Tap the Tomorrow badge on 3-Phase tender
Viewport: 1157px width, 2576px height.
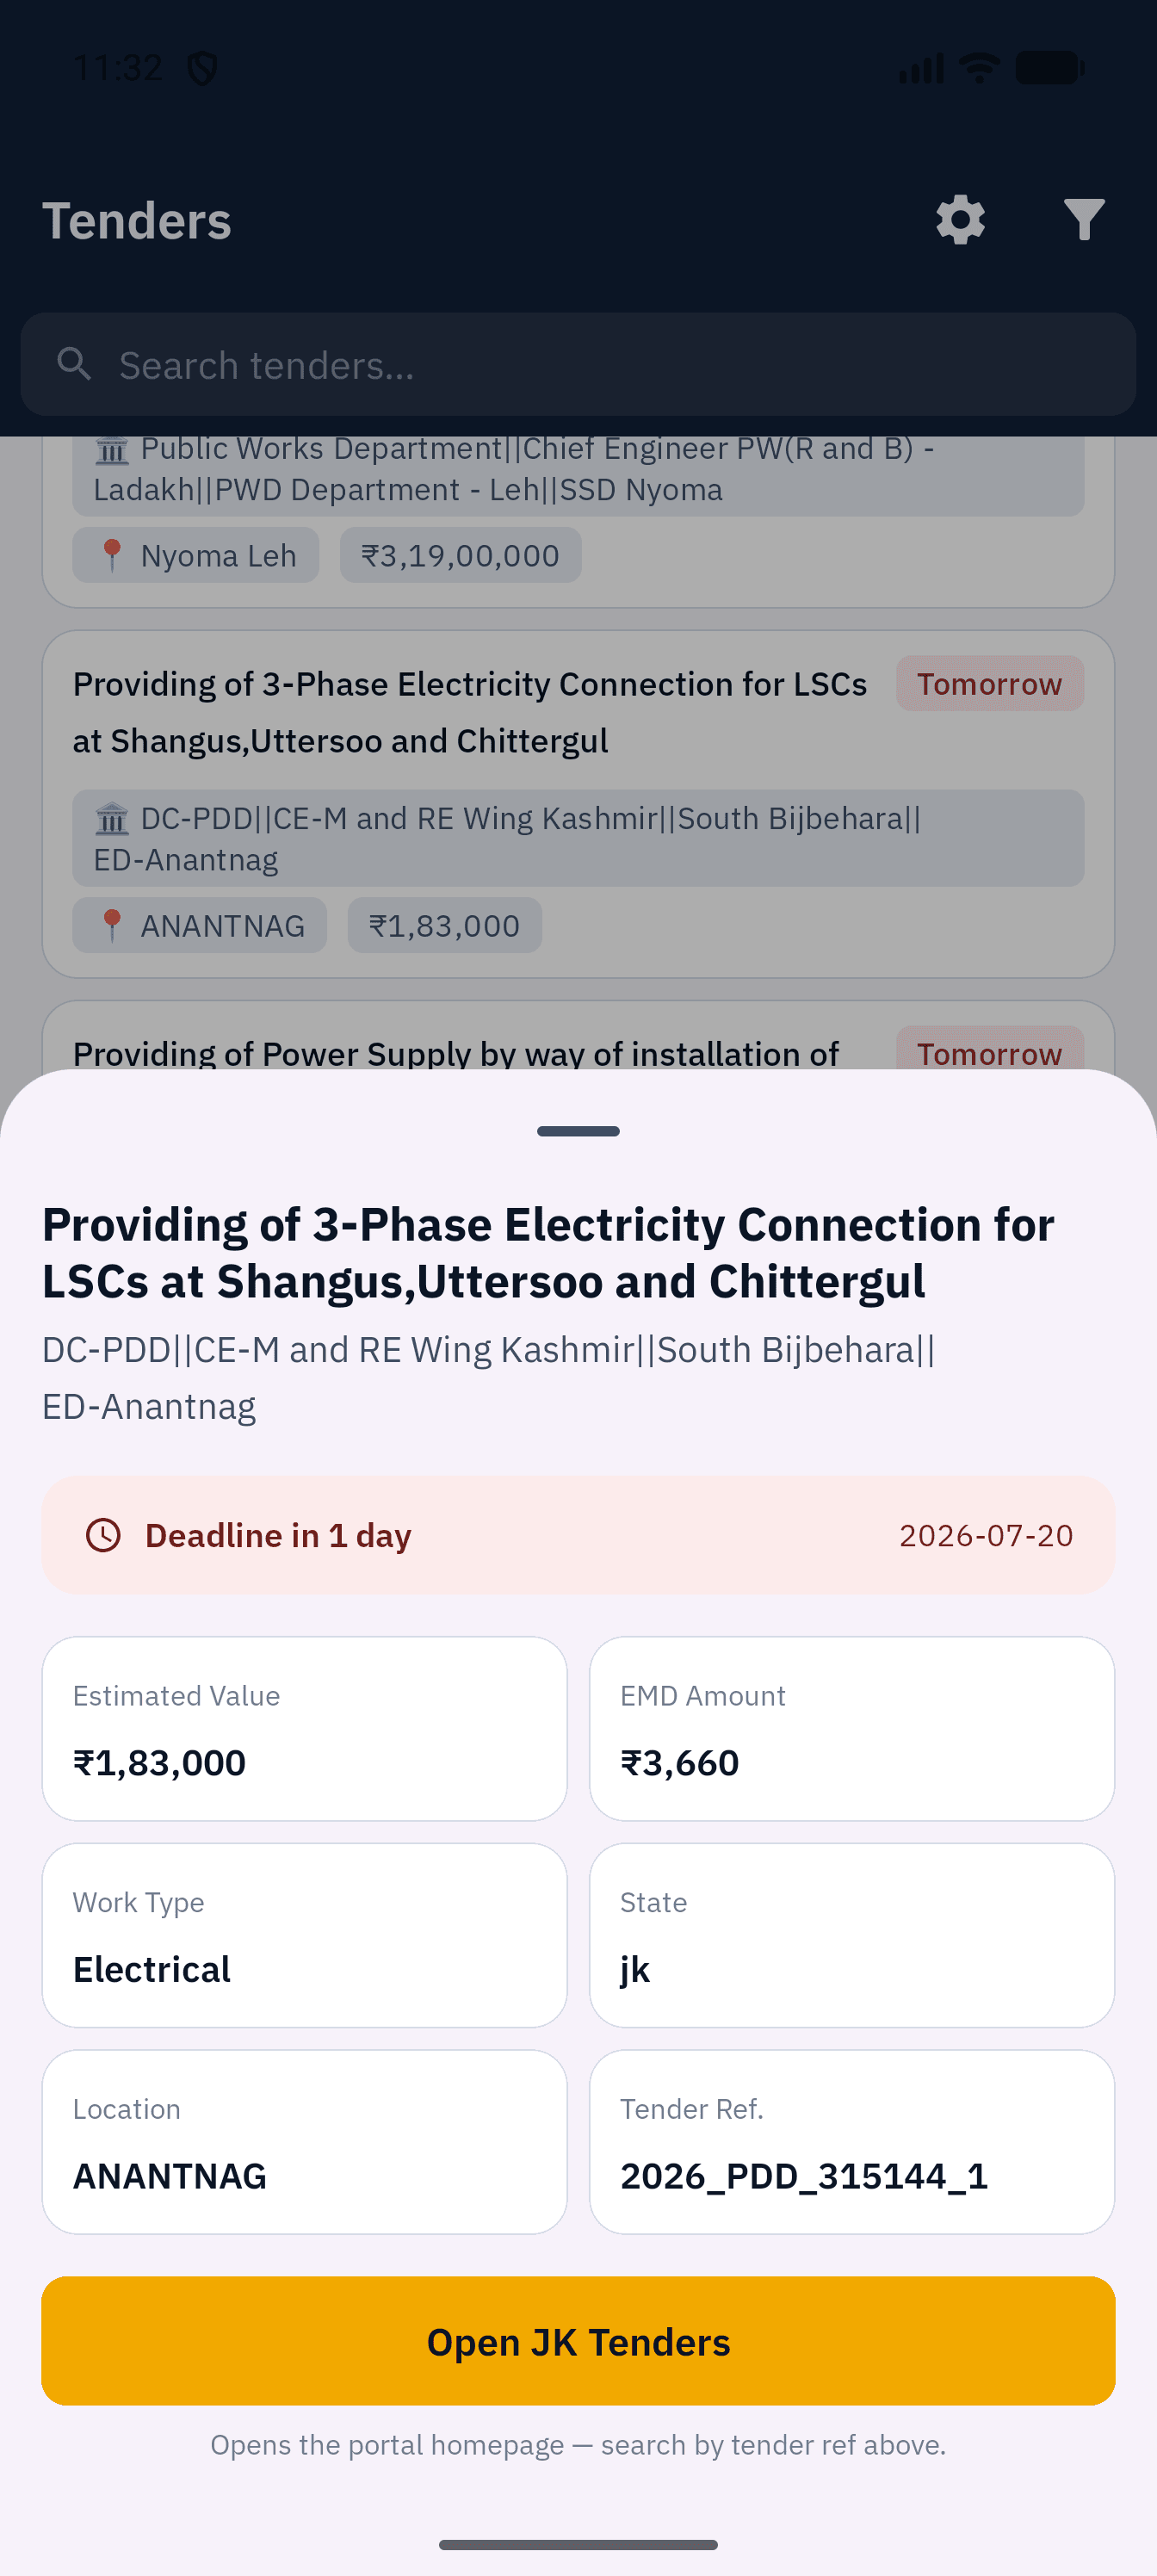989,684
